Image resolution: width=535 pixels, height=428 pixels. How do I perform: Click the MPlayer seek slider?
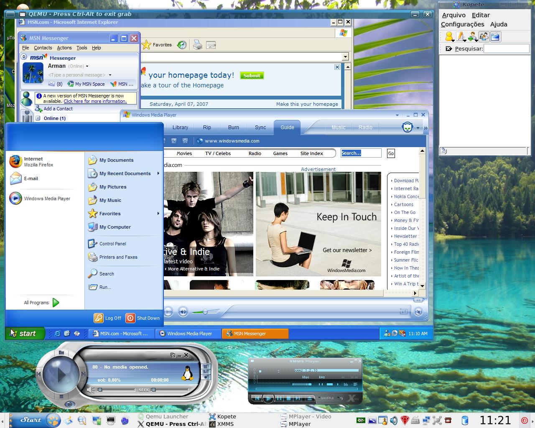tap(169, 390)
